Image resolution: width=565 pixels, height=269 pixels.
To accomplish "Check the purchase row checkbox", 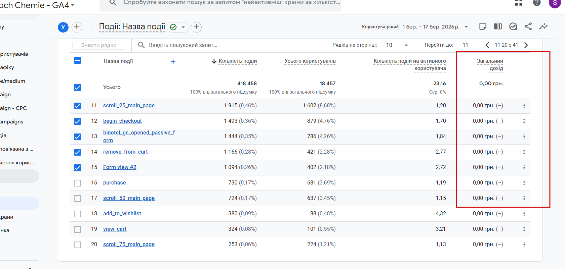I will point(77,183).
